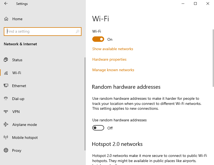This screenshot has height=165, width=214.
Task: Click the Home house icon
Action: (6, 19)
